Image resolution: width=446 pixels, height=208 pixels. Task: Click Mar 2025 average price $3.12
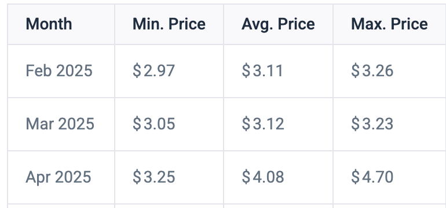[x=263, y=124]
